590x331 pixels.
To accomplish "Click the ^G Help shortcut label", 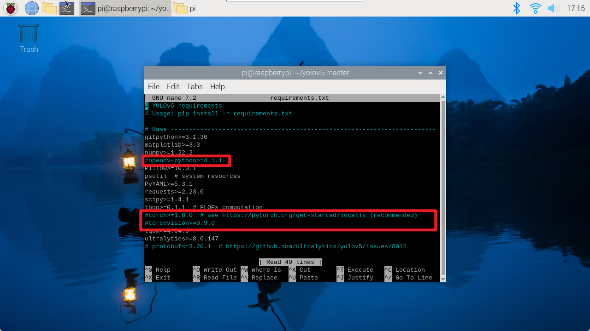I will 158,270.
